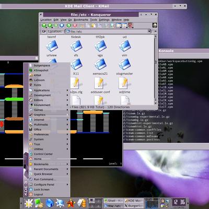Open the Settings menu in Konqueror
The width and height of the screenshot is (209, 209).
[x=104, y=20]
